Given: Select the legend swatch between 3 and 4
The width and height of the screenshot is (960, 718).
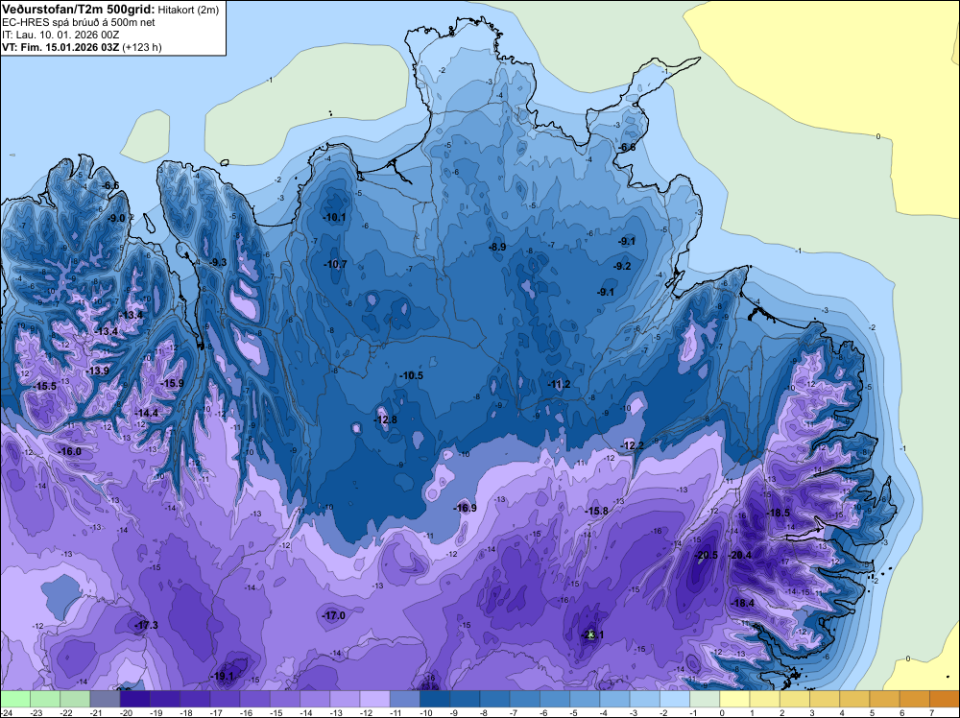Looking at the screenshot, I should (x=825, y=699).
